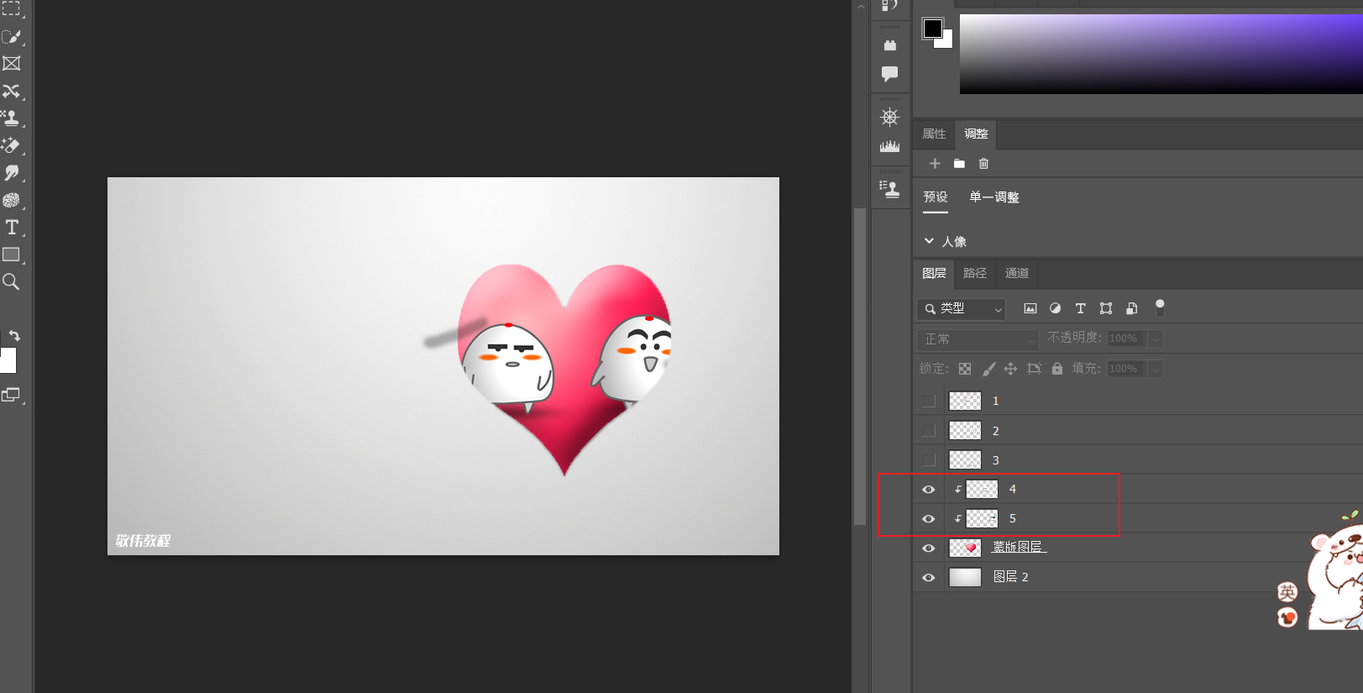Screen dimensions: 1363x693
Task: Select the Clone Stamp tool
Action: (x=11, y=118)
